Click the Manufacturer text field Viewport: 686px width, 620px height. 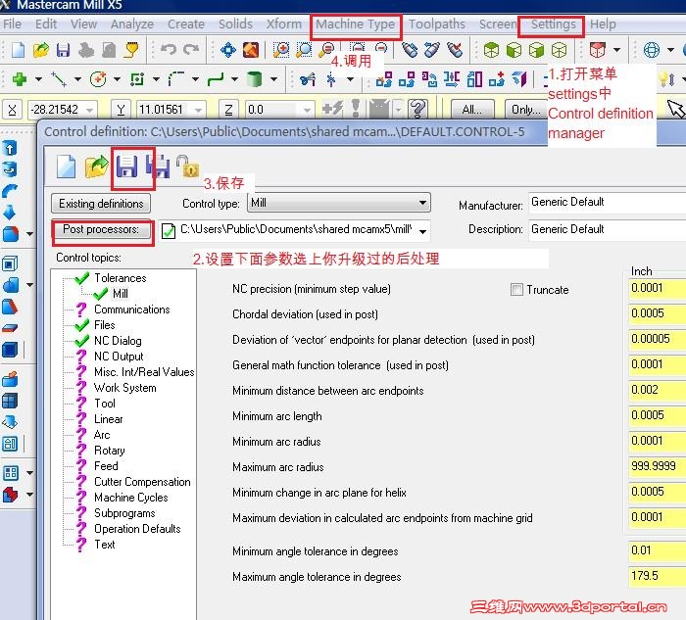tap(608, 203)
